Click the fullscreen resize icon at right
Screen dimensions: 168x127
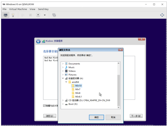click(162, 15)
